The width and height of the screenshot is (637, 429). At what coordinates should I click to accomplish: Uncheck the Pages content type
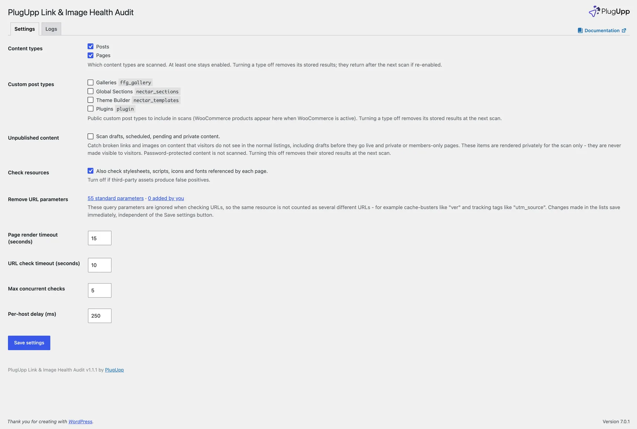90,55
